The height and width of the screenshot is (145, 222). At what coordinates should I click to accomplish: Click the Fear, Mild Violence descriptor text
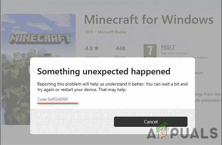[x=174, y=53]
